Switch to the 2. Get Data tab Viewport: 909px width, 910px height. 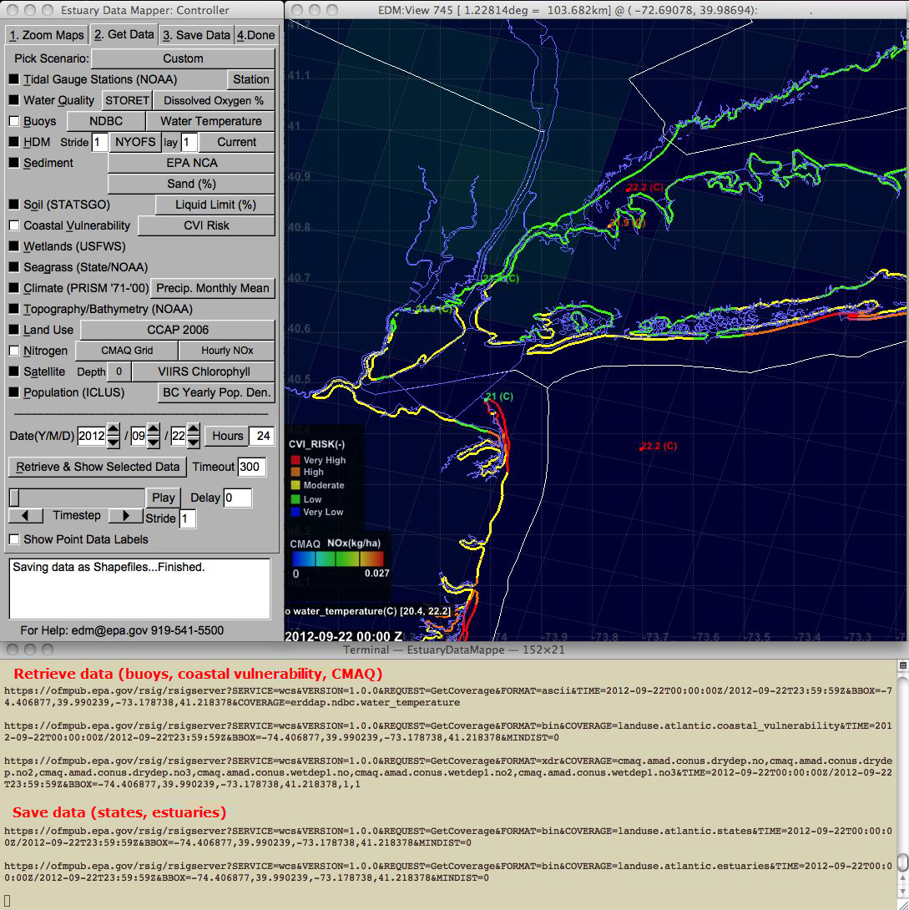pyautogui.click(x=124, y=34)
